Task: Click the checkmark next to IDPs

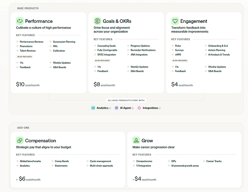Action: click(x=169, y=161)
